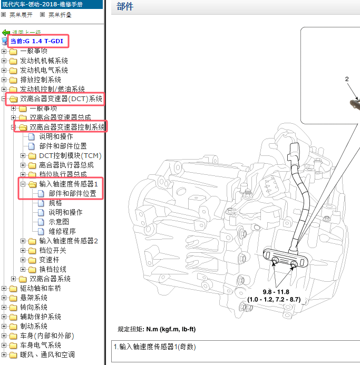Click the open 双离合器变速器(DCT)系统 folder icon
Image resolution: width=360 pixels, height=365 pixels.
(x=13, y=99)
